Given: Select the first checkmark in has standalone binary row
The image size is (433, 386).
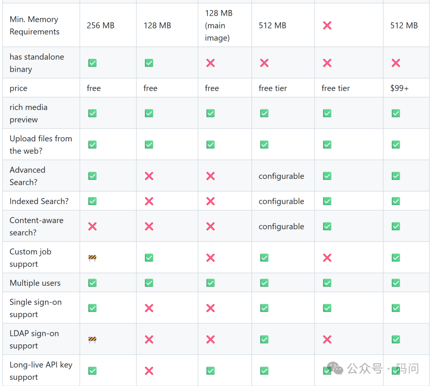Looking at the screenshot, I should pos(92,63).
